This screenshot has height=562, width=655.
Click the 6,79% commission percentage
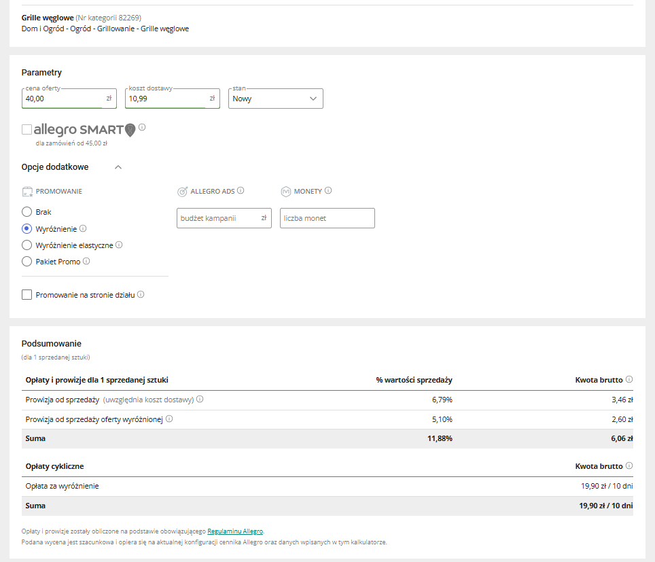click(x=442, y=400)
